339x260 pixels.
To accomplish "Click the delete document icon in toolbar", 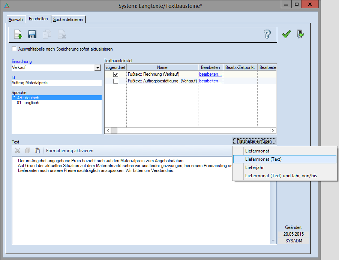I will [x=61, y=34].
